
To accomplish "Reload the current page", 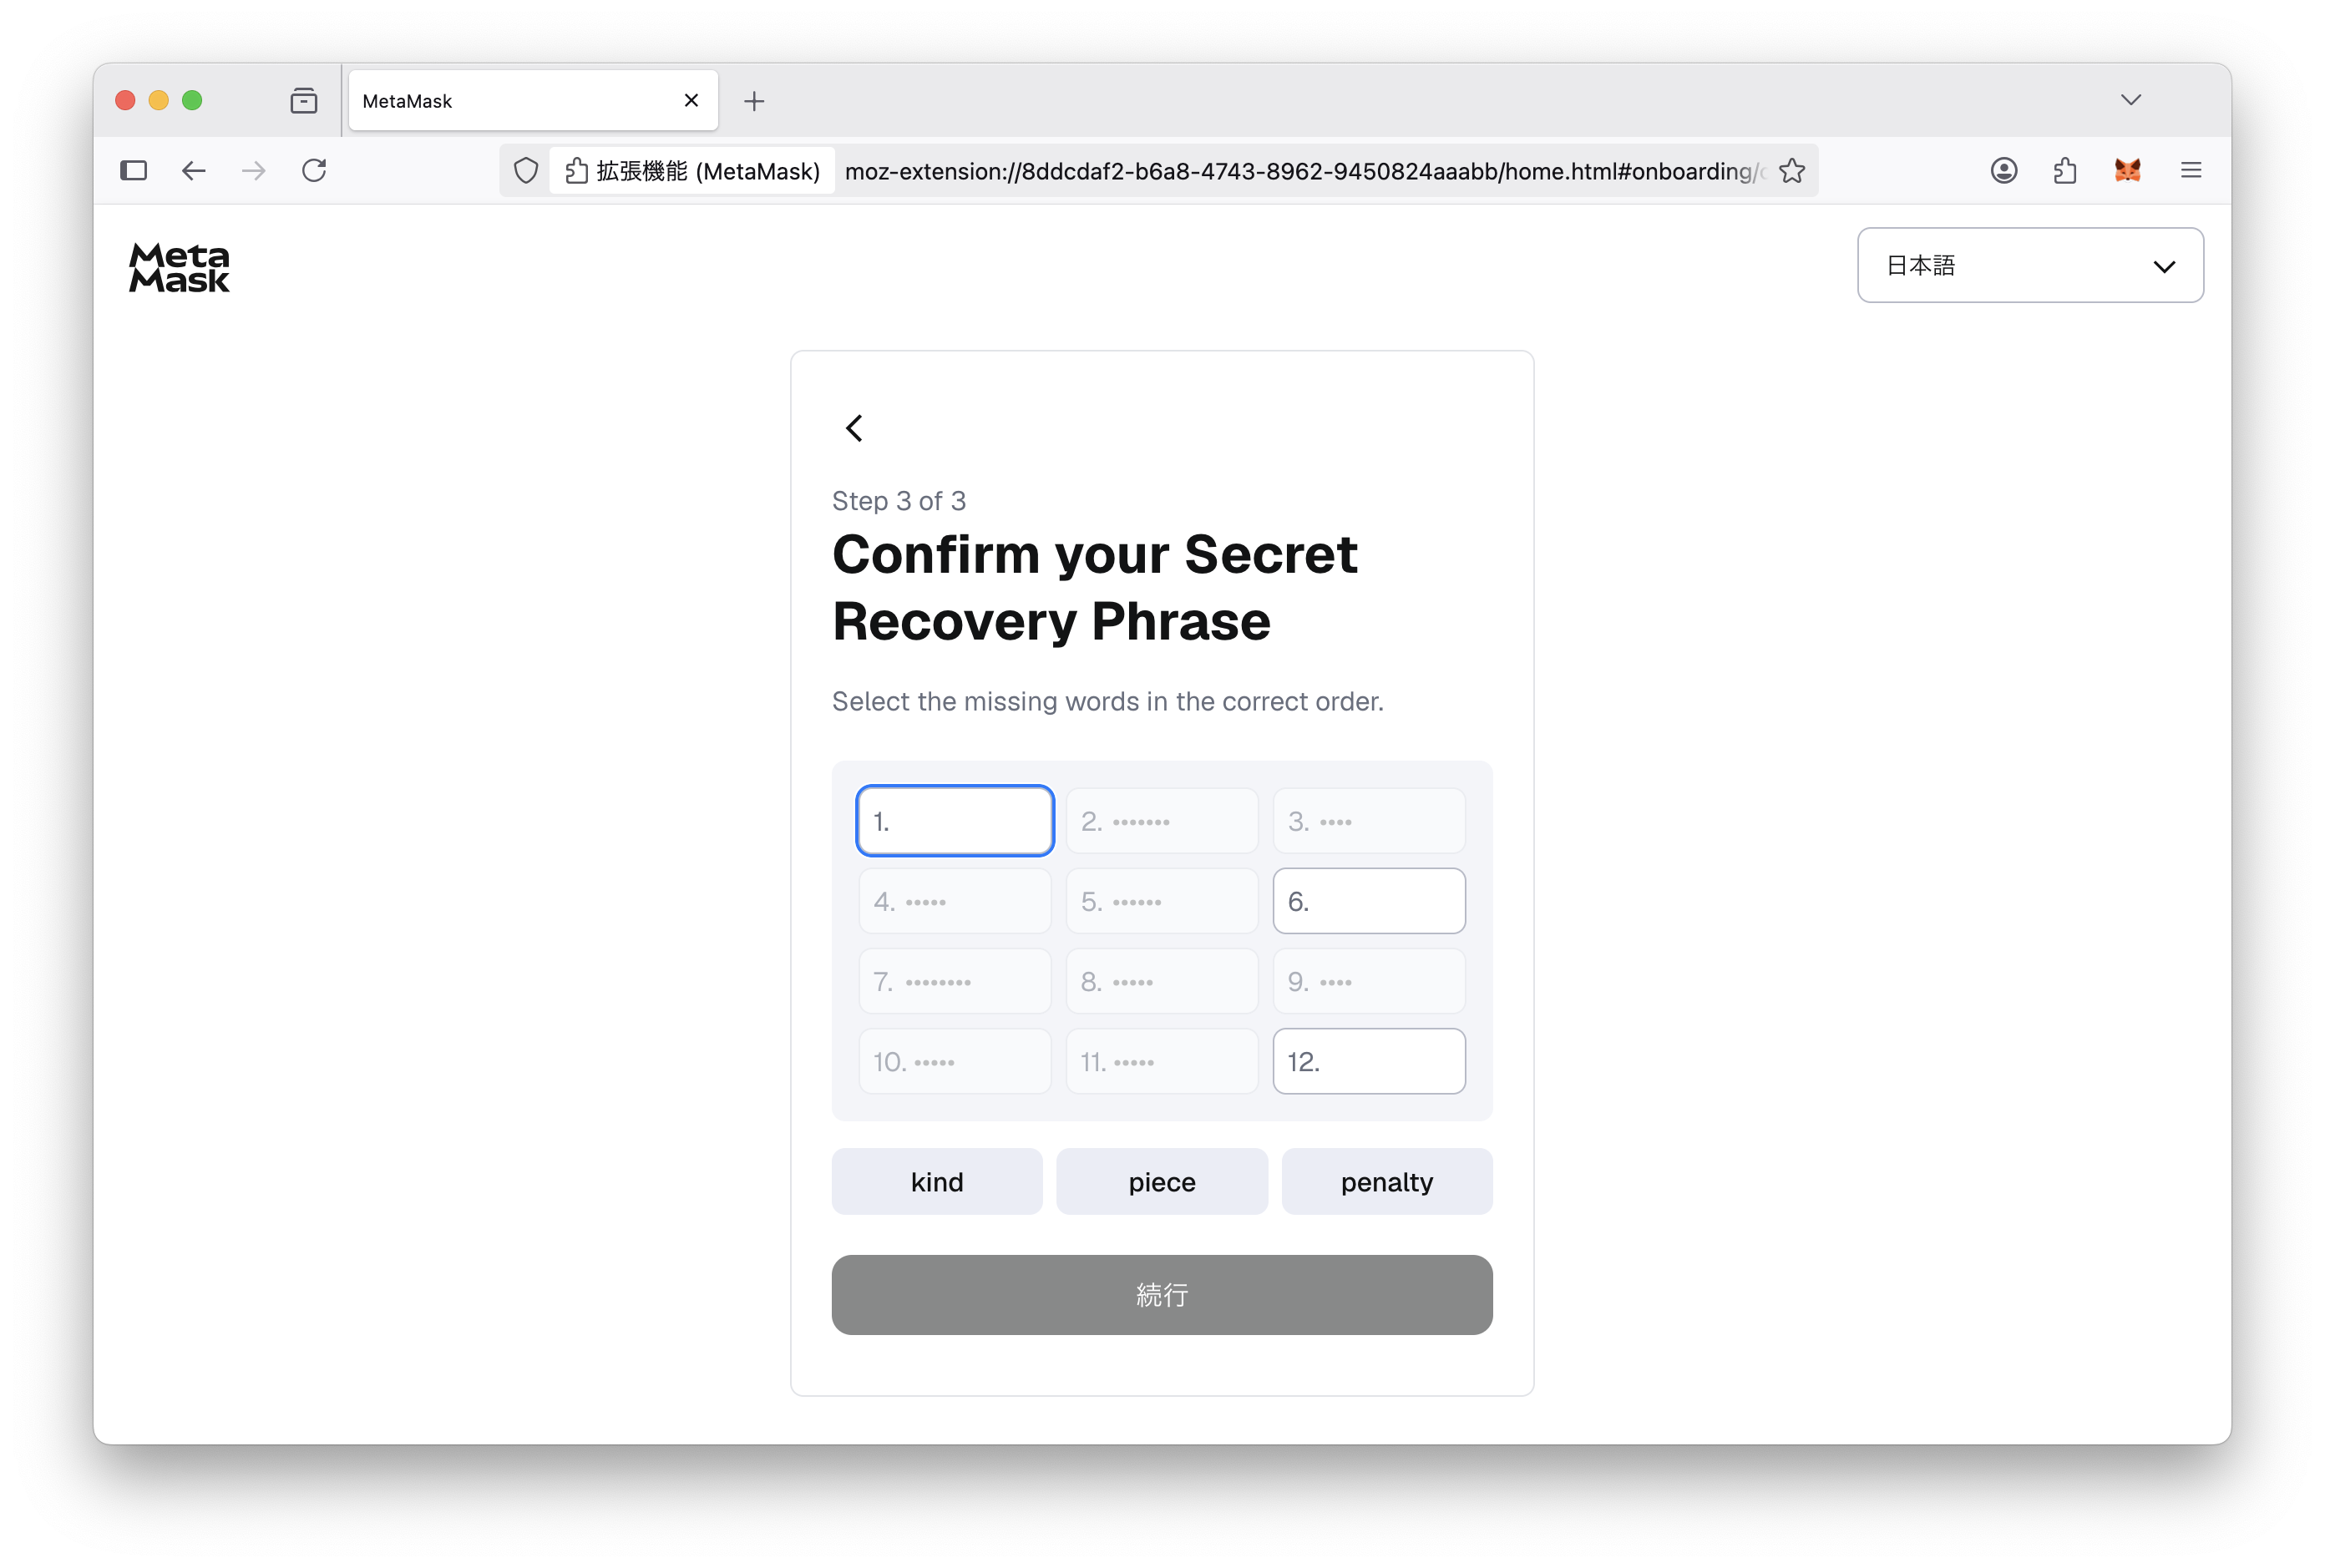I will tap(314, 171).
